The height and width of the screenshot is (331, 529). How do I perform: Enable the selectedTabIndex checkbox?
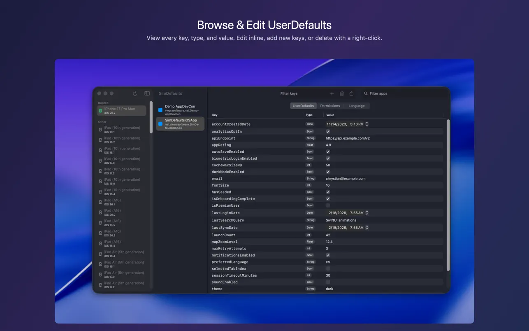click(327, 268)
